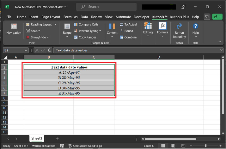This screenshot has width=226, height=149.
Task: Toggle Normal view in status bar
Action: point(163,146)
